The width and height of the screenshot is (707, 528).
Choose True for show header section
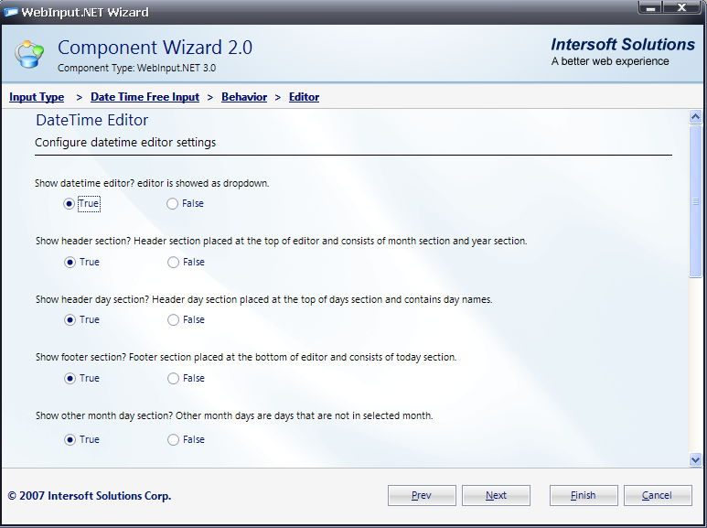(x=70, y=263)
